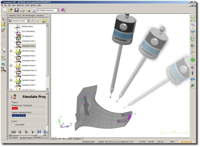Click the green Z axis view icon in right toolbar

tap(193, 39)
